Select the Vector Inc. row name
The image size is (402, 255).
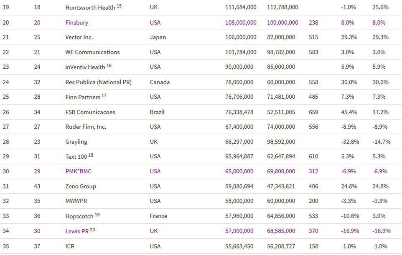79,37
